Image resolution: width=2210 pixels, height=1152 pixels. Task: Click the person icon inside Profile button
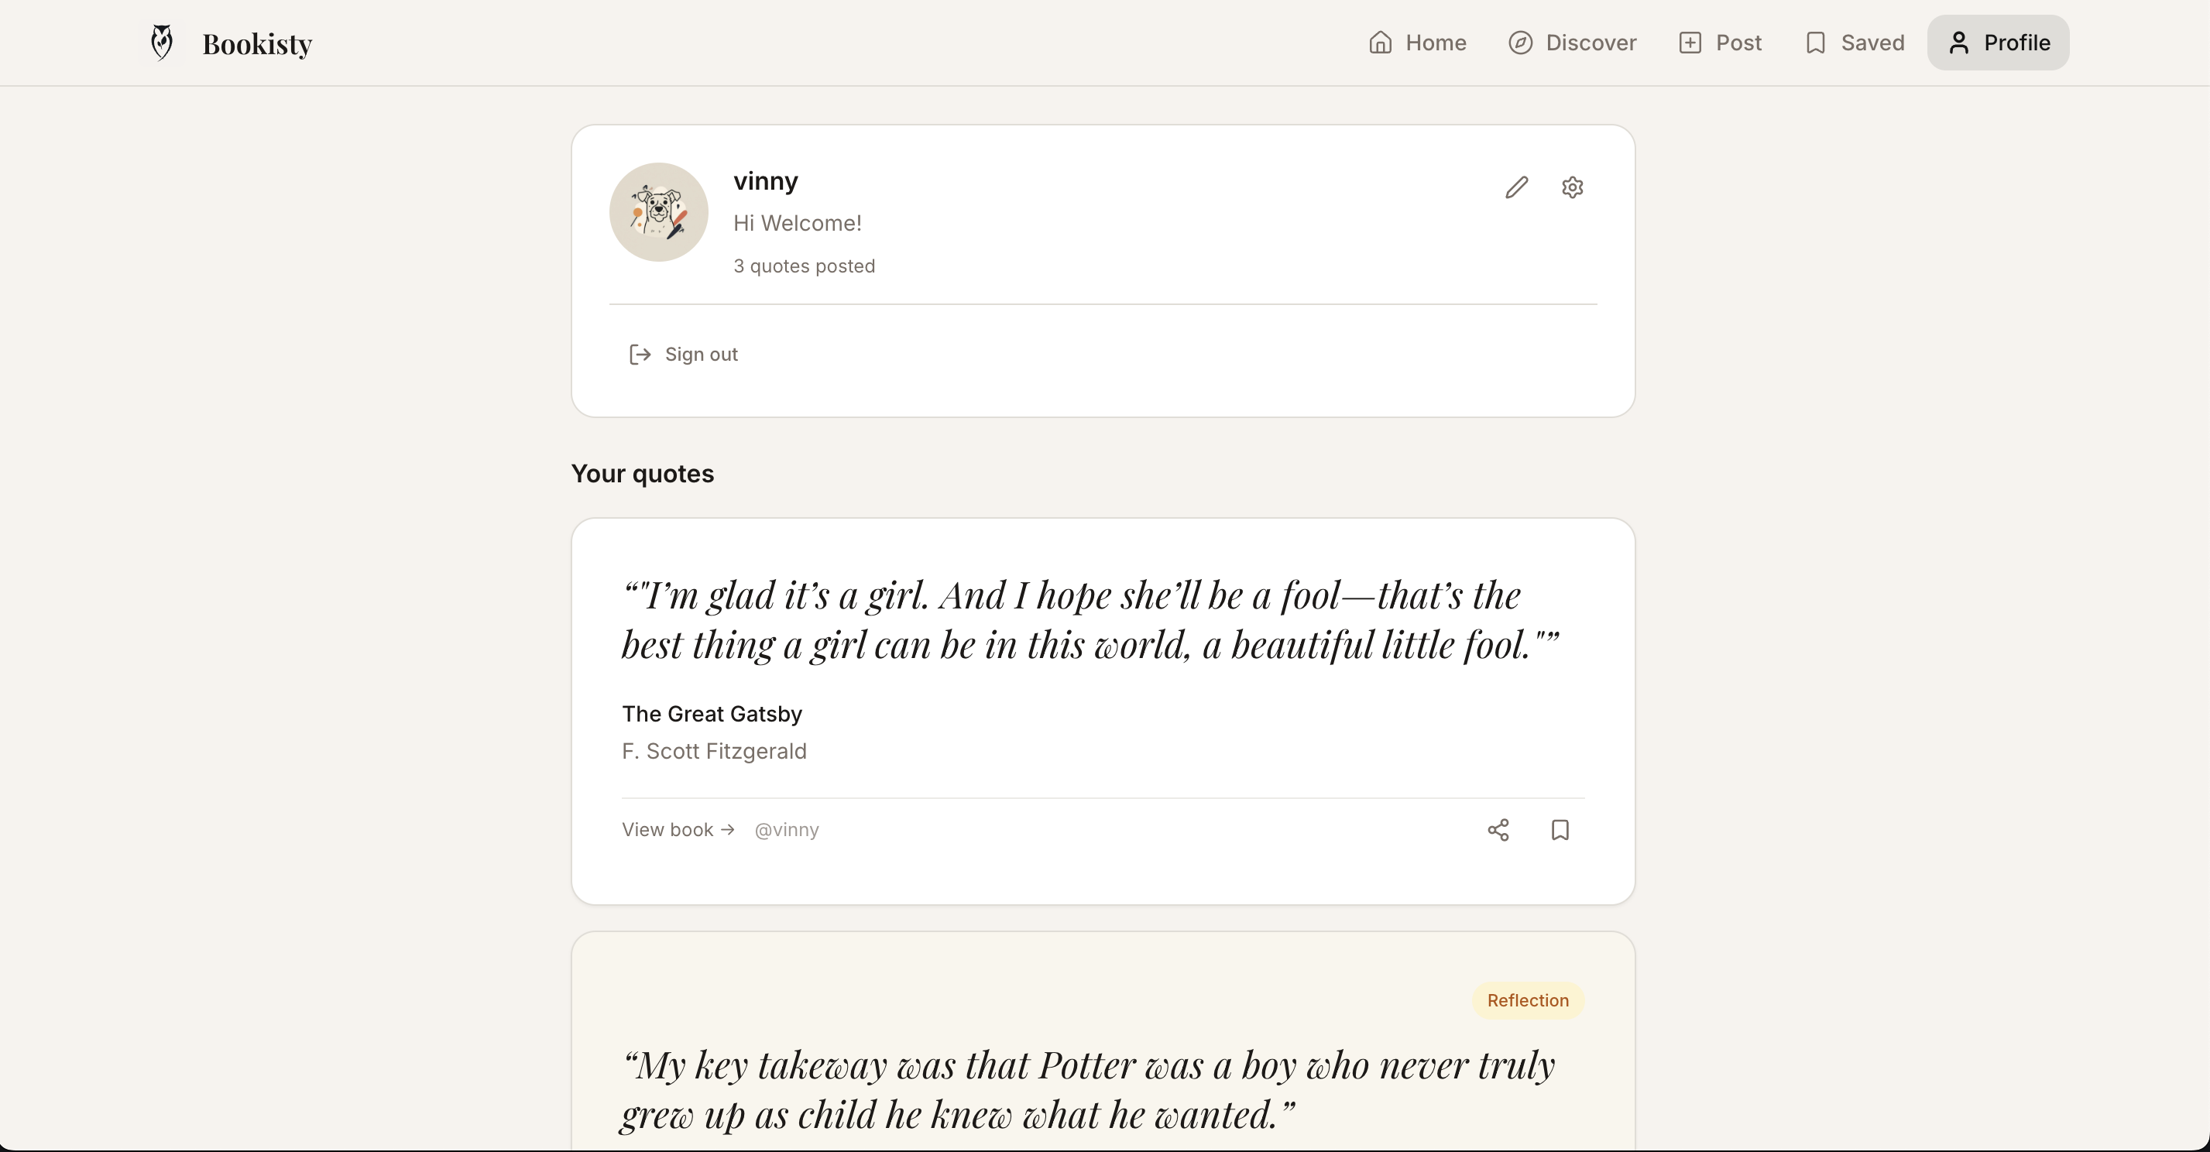click(x=1961, y=42)
